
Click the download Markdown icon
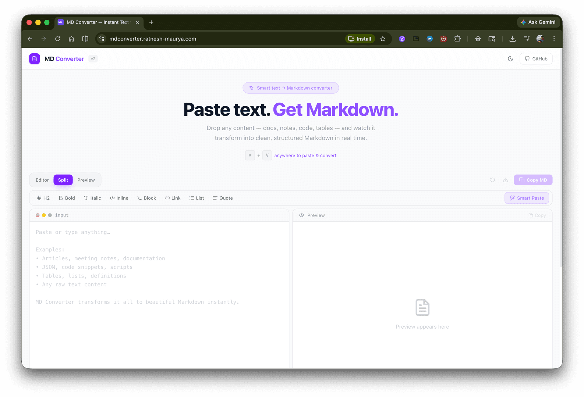point(506,180)
